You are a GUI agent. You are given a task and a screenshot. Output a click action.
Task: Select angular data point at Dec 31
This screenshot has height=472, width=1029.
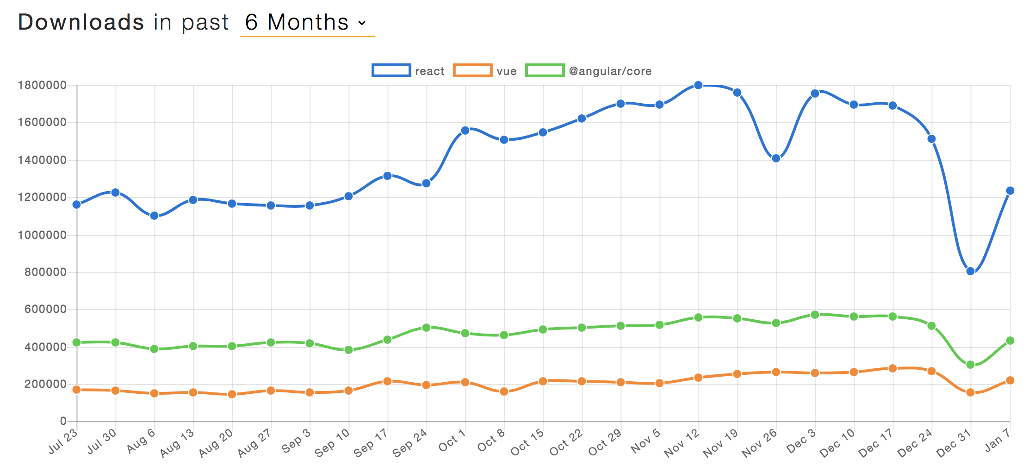pyautogui.click(x=970, y=365)
